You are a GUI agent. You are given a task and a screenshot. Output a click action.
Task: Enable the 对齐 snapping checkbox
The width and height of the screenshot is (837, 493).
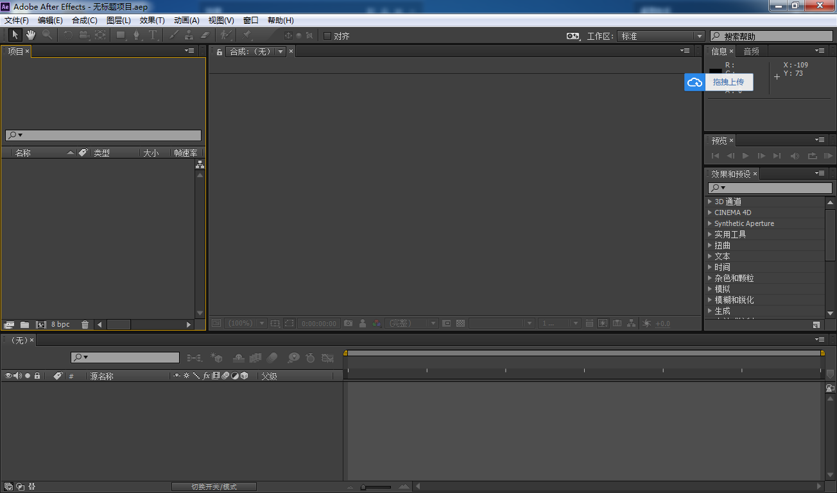(x=327, y=37)
